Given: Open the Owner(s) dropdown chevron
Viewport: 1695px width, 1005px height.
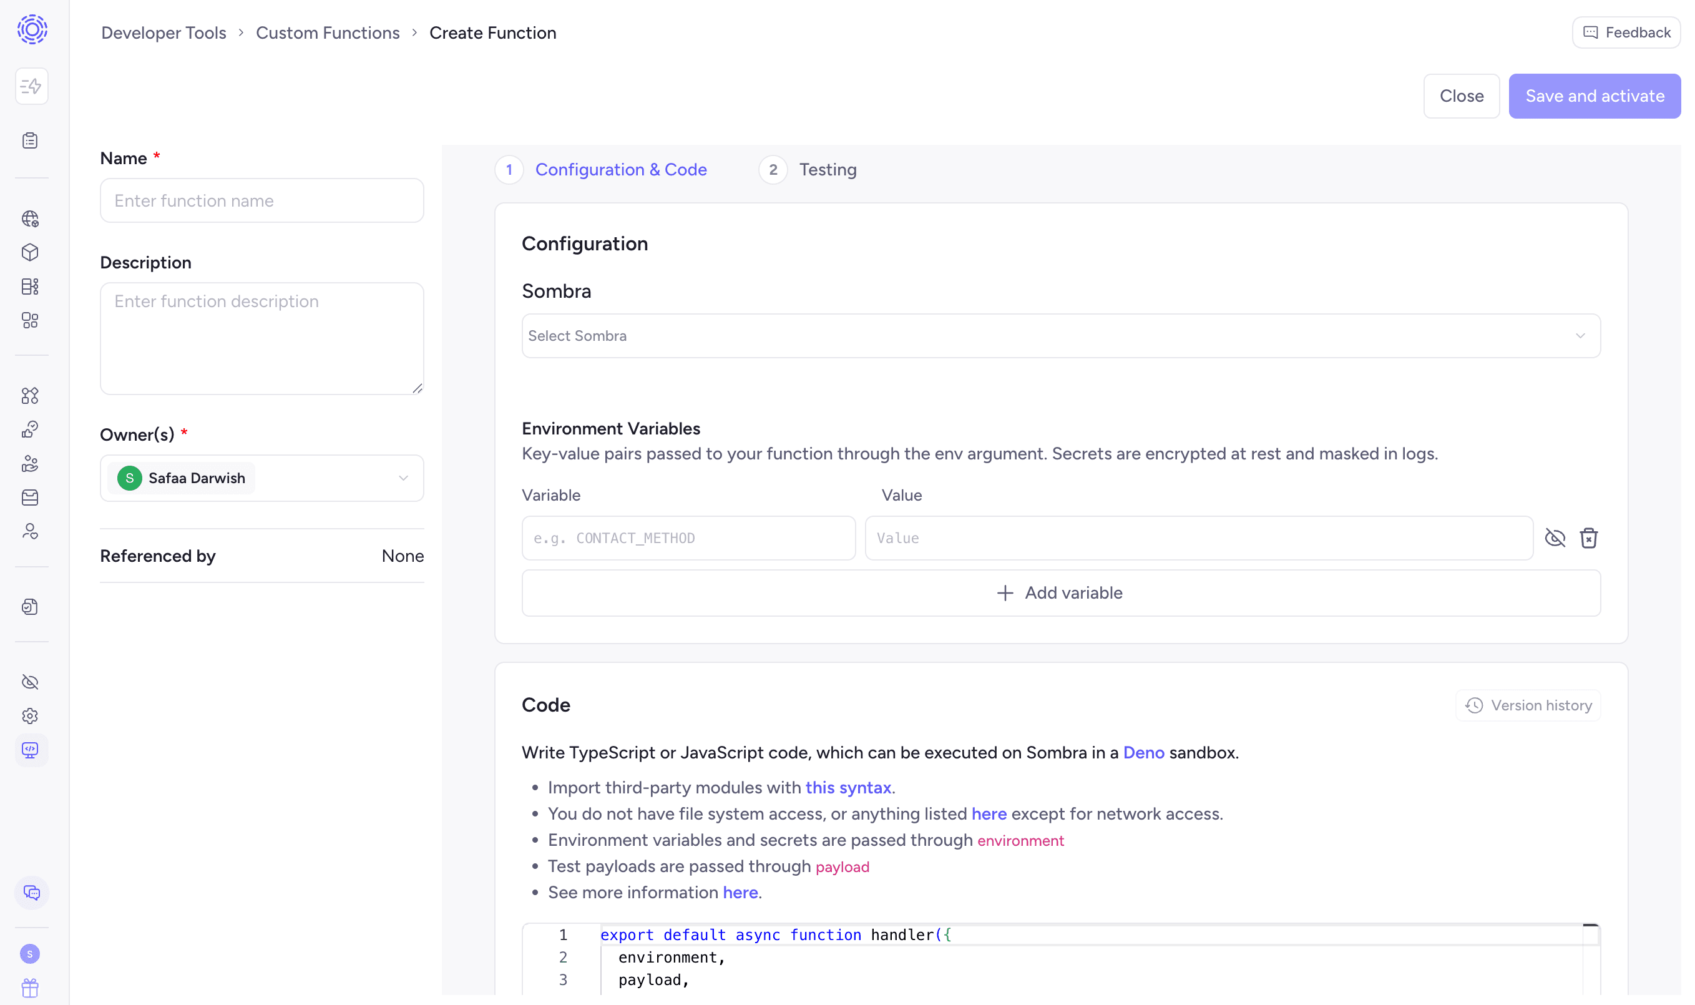Looking at the screenshot, I should point(403,478).
